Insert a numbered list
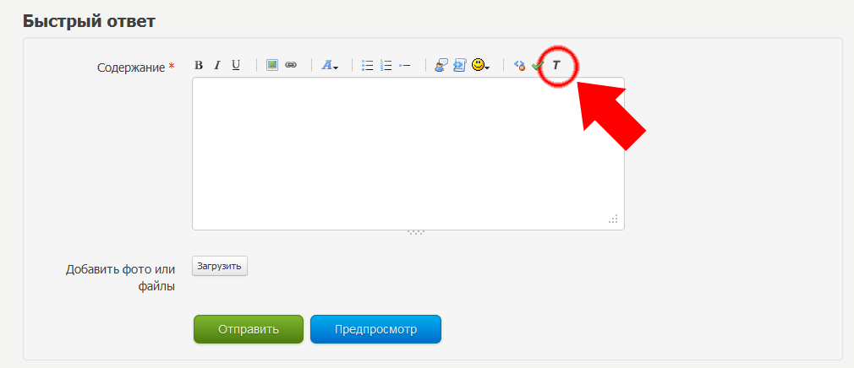This screenshot has width=854, height=368. (x=386, y=66)
